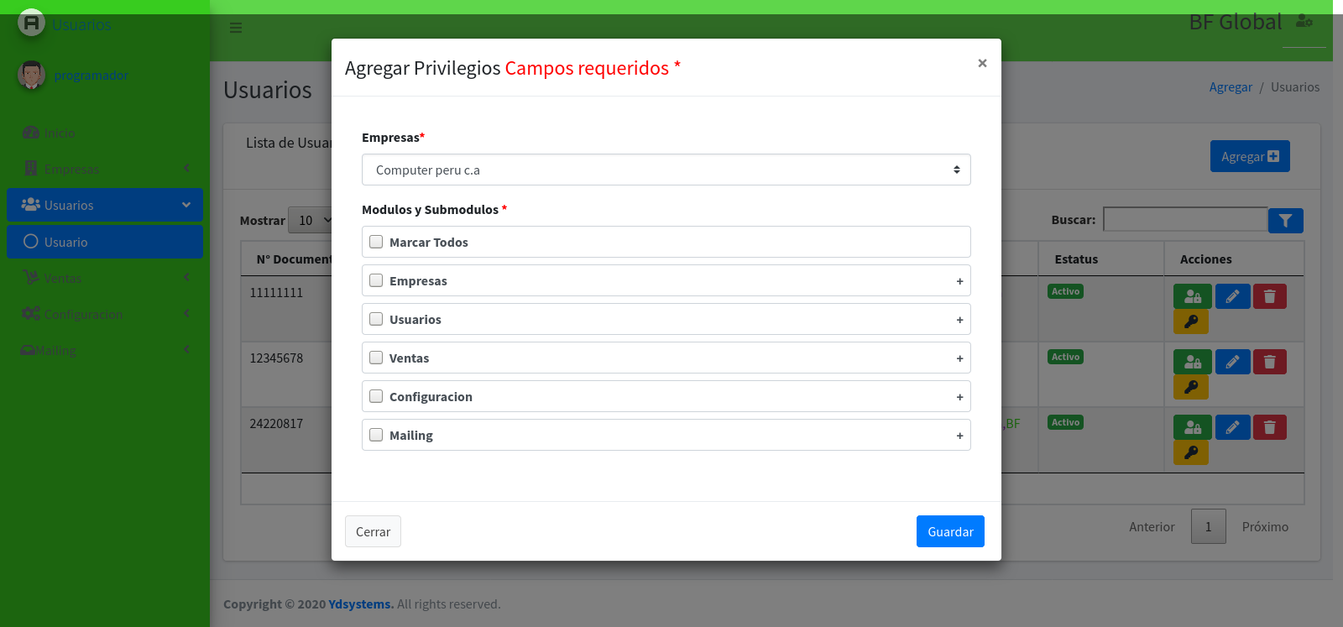This screenshot has width=1343, height=627.
Task: Click the hamburger menu icon in top bar
Action: tap(236, 28)
